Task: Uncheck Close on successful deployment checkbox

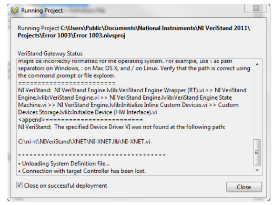Action: [19, 185]
